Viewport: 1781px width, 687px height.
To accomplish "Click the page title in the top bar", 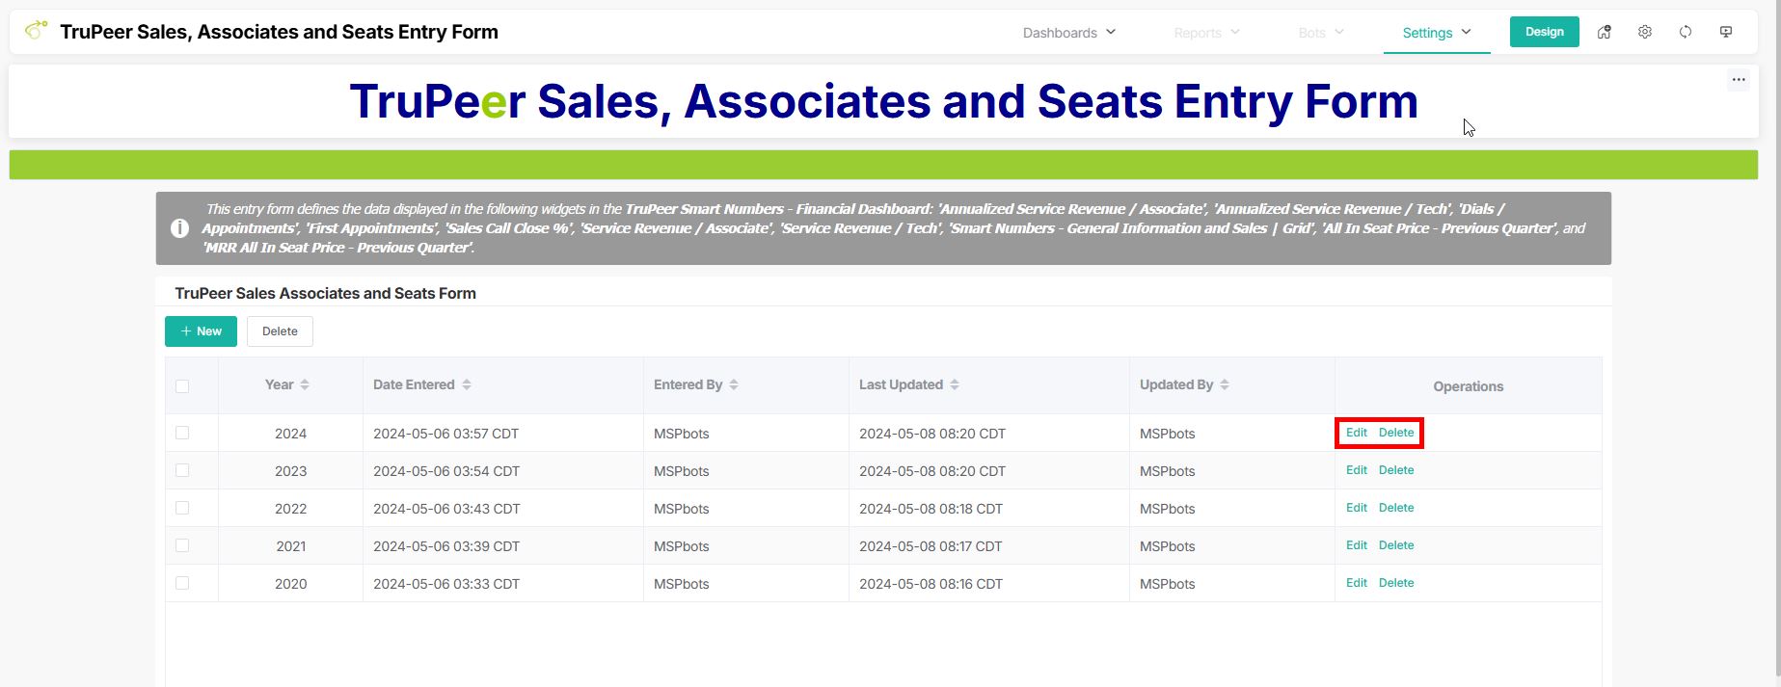I will (x=279, y=32).
